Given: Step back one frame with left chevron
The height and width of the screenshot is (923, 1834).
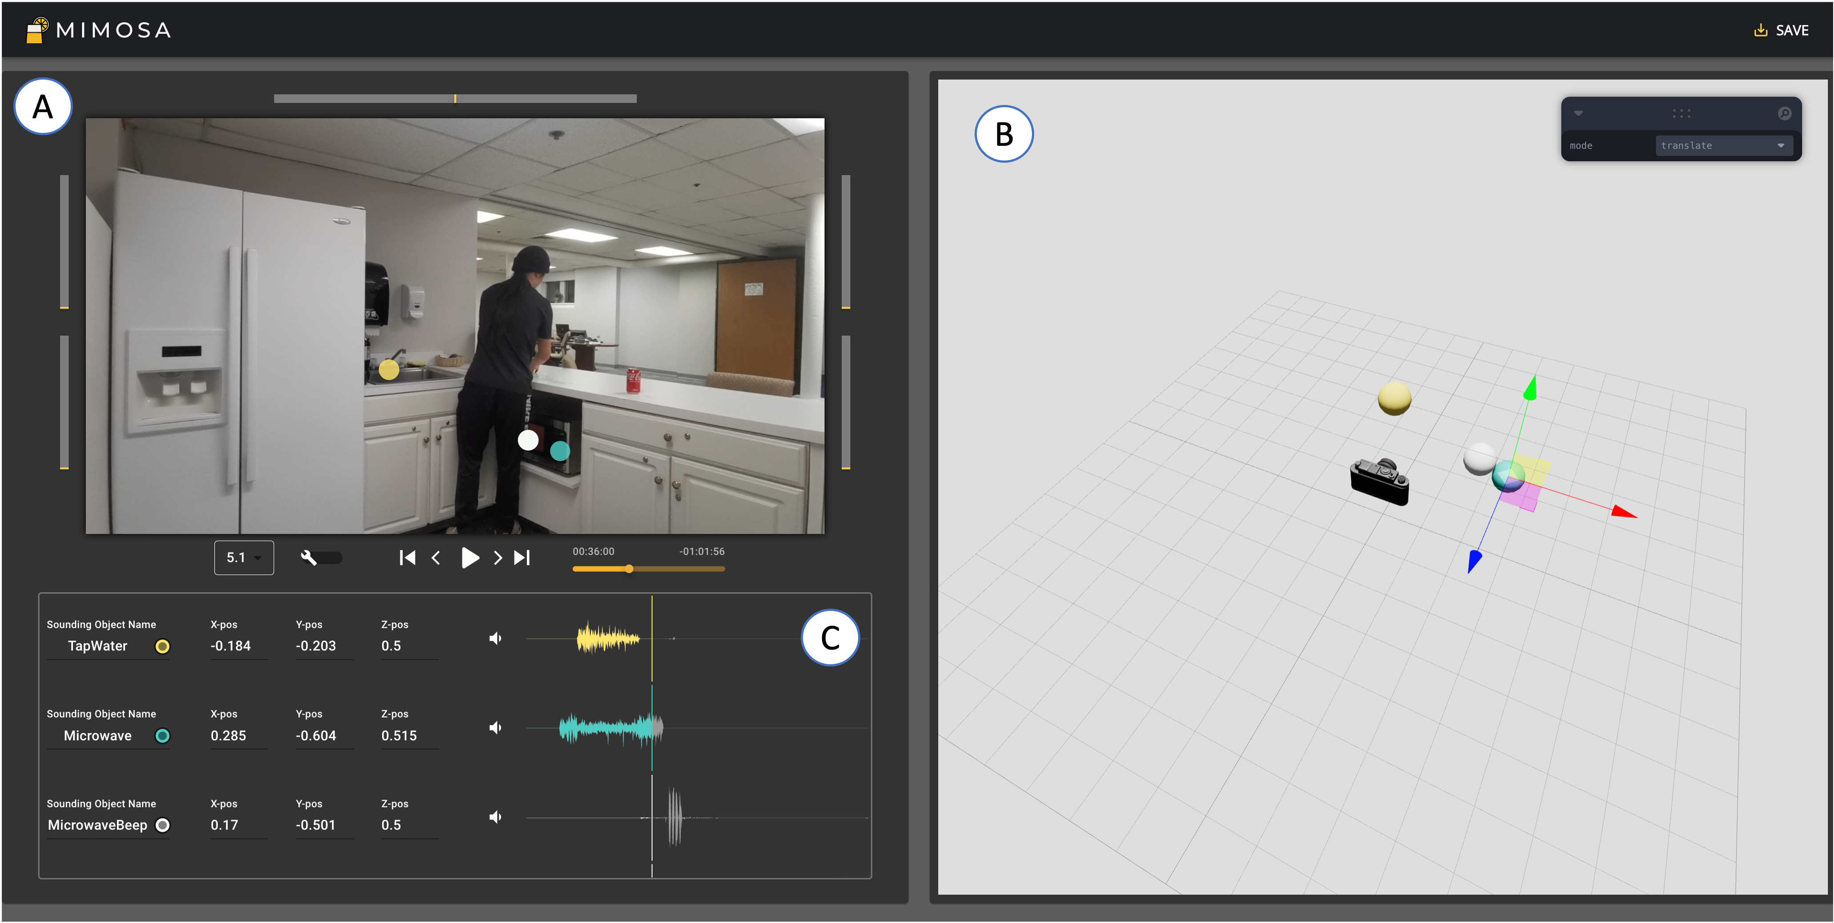Looking at the screenshot, I should tap(436, 558).
